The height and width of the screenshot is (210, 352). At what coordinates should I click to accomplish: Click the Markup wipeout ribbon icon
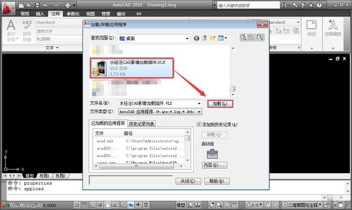(311, 25)
